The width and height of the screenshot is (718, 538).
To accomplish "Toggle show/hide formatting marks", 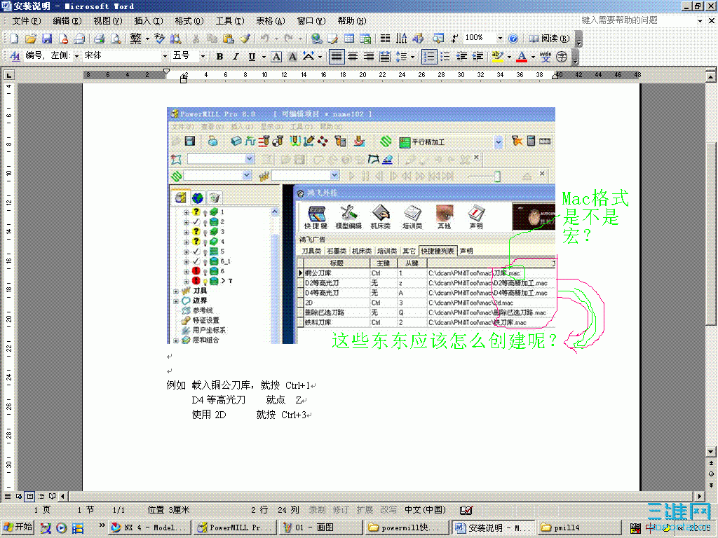I will pyautogui.click(x=454, y=39).
